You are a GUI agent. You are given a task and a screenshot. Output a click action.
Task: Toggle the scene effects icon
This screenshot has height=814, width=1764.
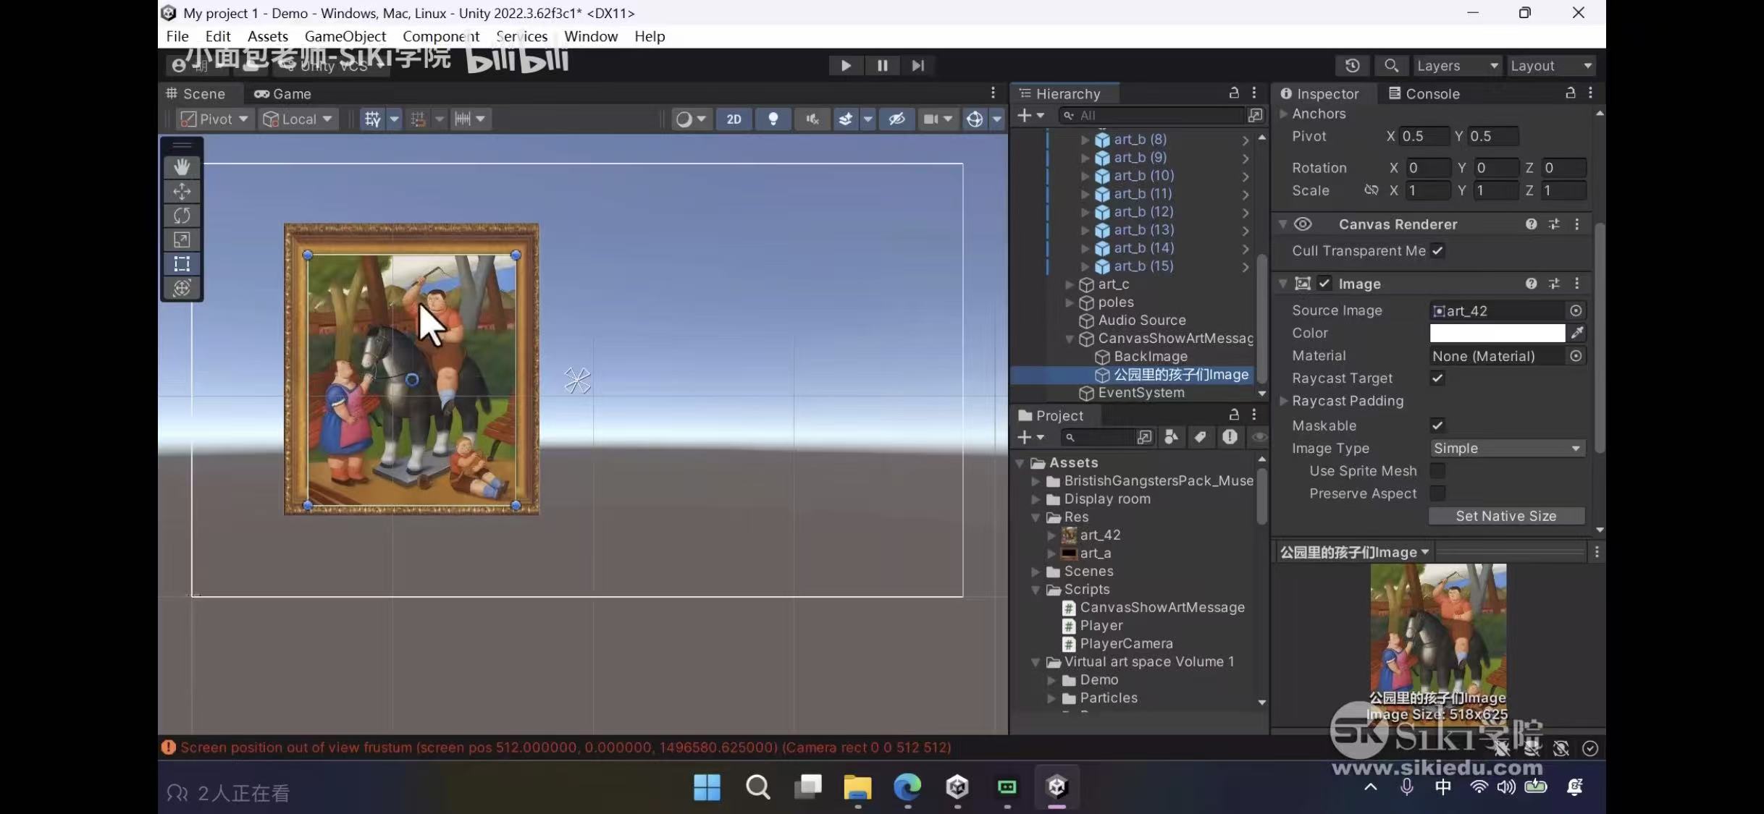(845, 119)
